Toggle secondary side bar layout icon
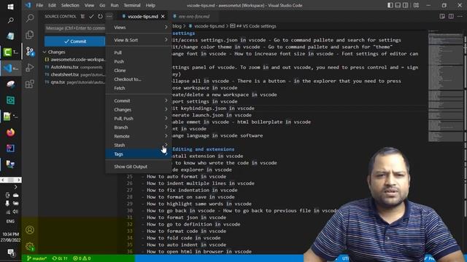Screen dimensions: 467x262 coord(406,5)
